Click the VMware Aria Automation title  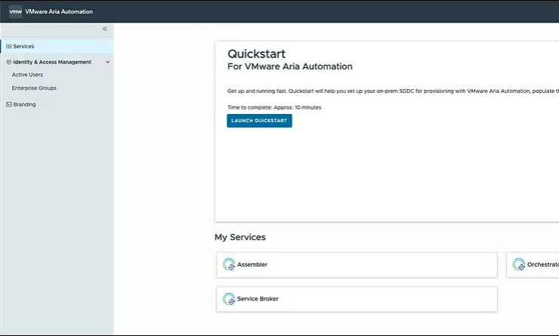[59, 12]
